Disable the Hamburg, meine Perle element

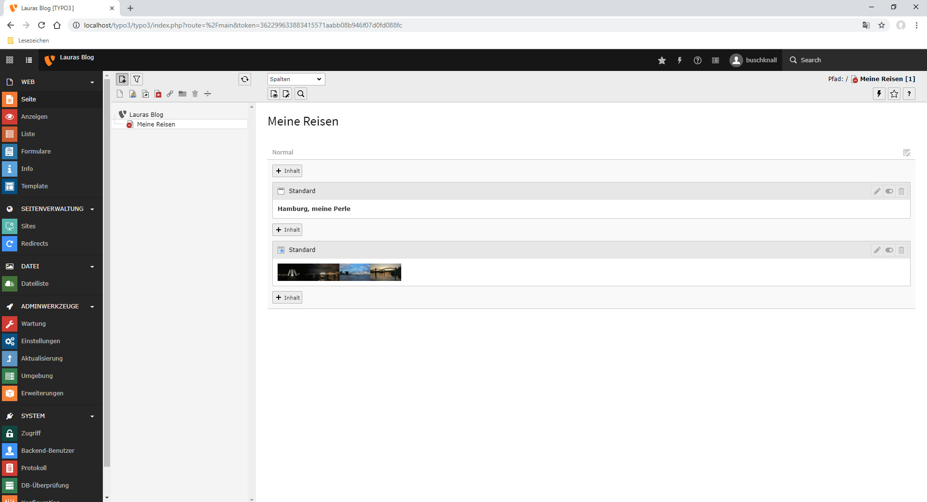coord(889,191)
